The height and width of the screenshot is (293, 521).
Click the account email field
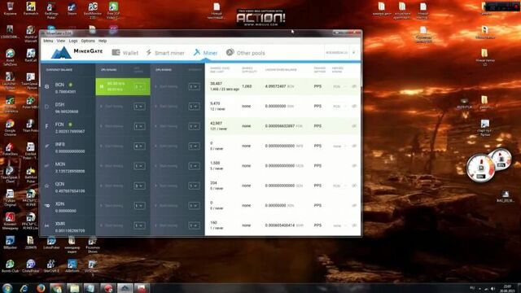336,52
